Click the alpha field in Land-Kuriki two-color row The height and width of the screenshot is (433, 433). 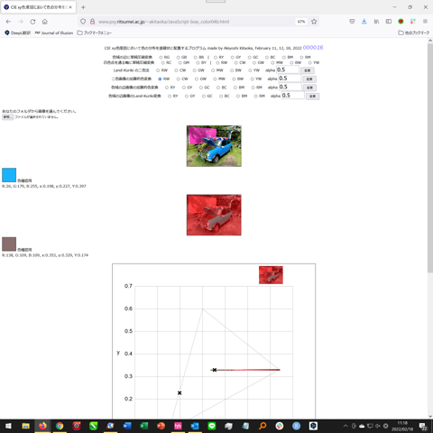288,69
